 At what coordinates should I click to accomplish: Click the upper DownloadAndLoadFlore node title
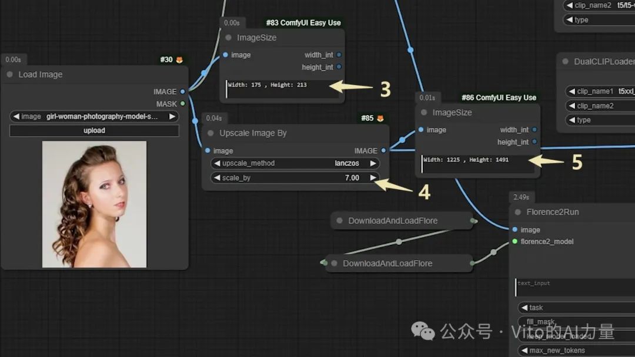coord(393,221)
